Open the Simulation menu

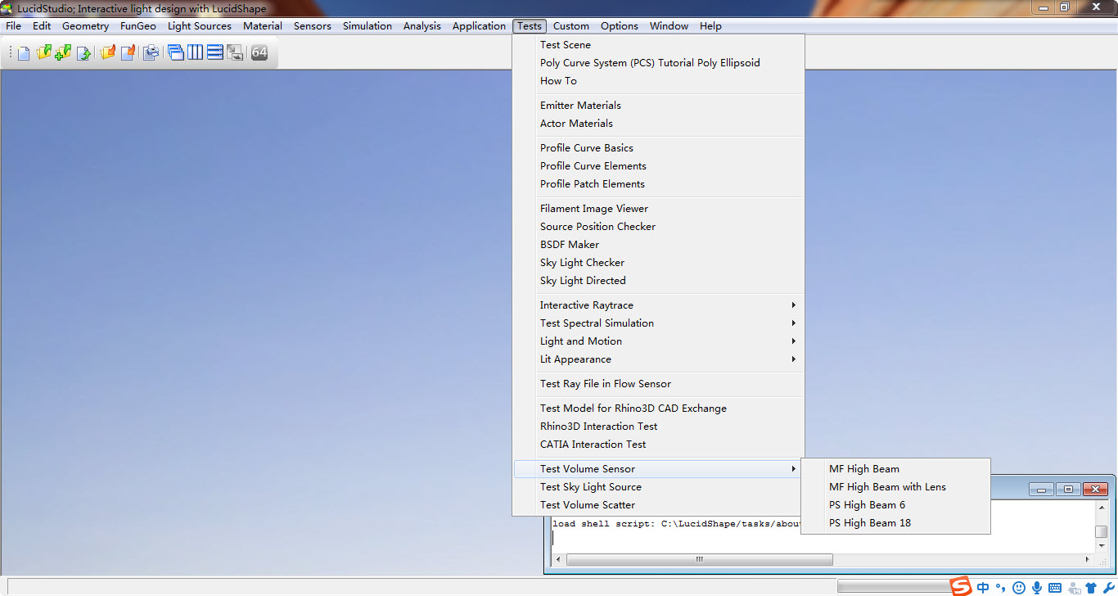367,26
